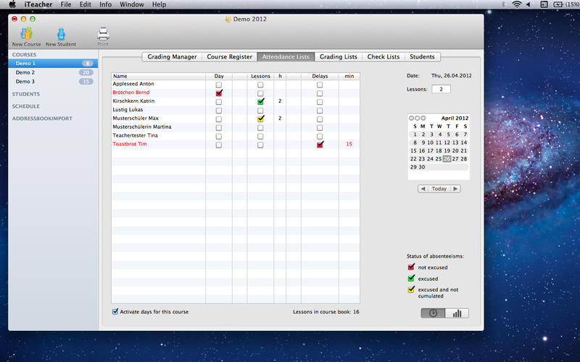This screenshot has width=580, height=362.
Task: Jump to today with the Today button
Action: pyautogui.click(x=439, y=189)
